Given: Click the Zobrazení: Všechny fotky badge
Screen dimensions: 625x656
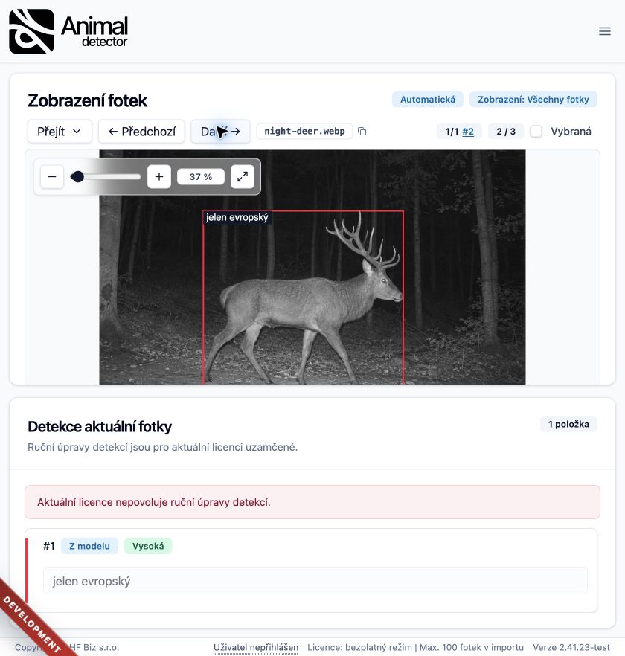Looking at the screenshot, I should click(x=533, y=100).
